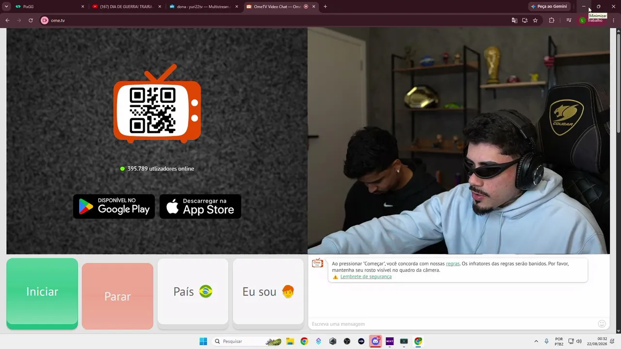
Task: Bookmark this page with the star icon
Action: click(535, 20)
